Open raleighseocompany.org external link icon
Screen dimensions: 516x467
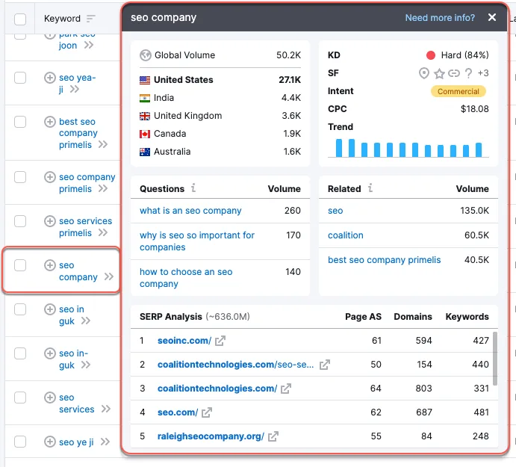pyautogui.click(x=273, y=436)
